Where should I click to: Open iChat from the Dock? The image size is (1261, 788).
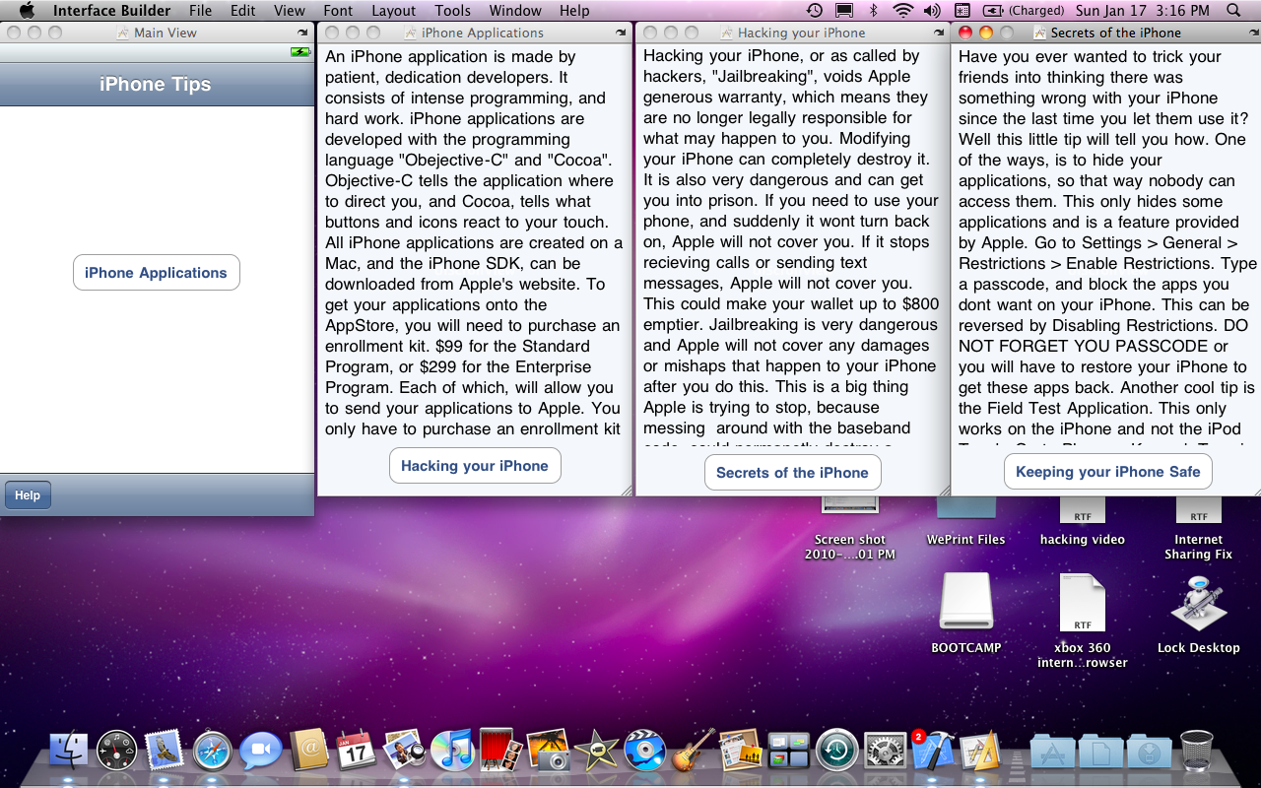point(261,751)
